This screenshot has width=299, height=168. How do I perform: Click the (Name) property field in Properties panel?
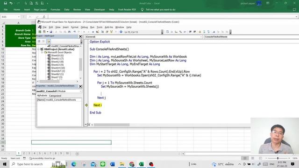pyautogui.click(x=59, y=100)
